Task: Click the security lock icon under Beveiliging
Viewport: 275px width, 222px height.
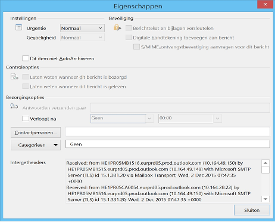Action: point(117,27)
